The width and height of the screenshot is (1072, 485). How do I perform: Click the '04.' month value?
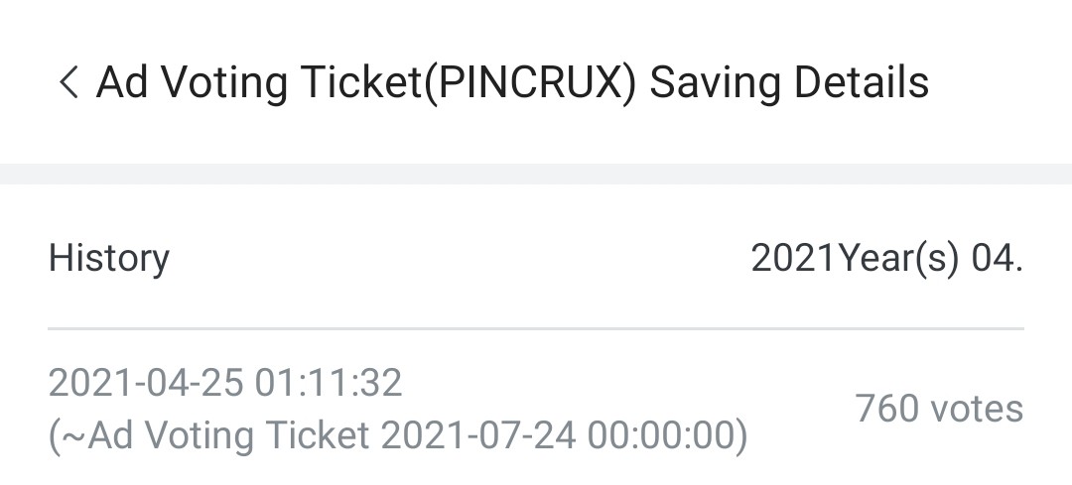(x=997, y=258)
